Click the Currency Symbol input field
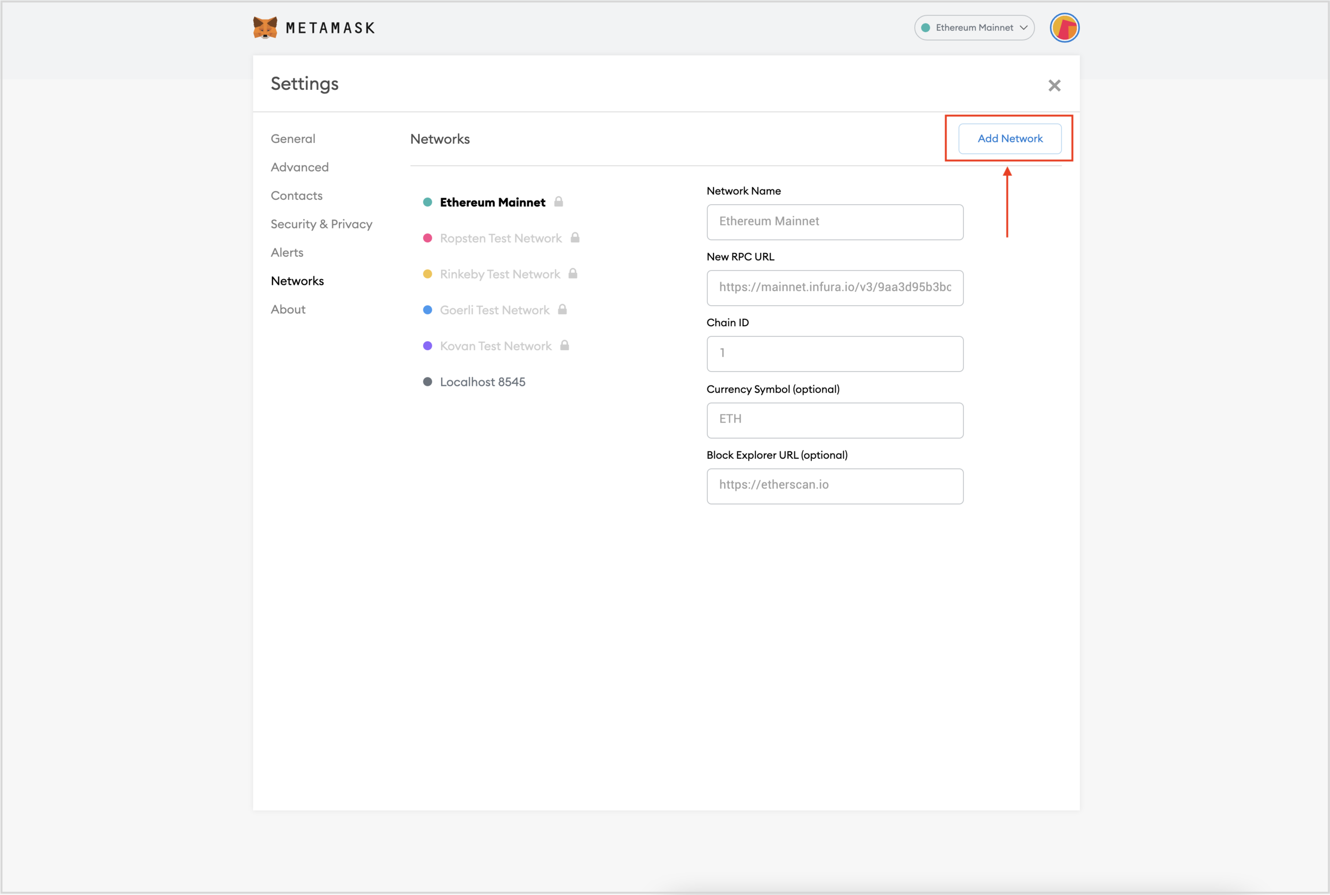This screenshot has width=1330, height=895. pyautogui.click(x=835, y=421)
